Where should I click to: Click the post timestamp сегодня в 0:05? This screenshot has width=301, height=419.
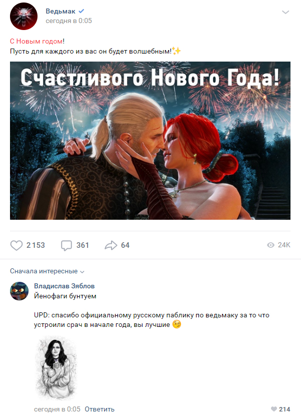point(68,21)
